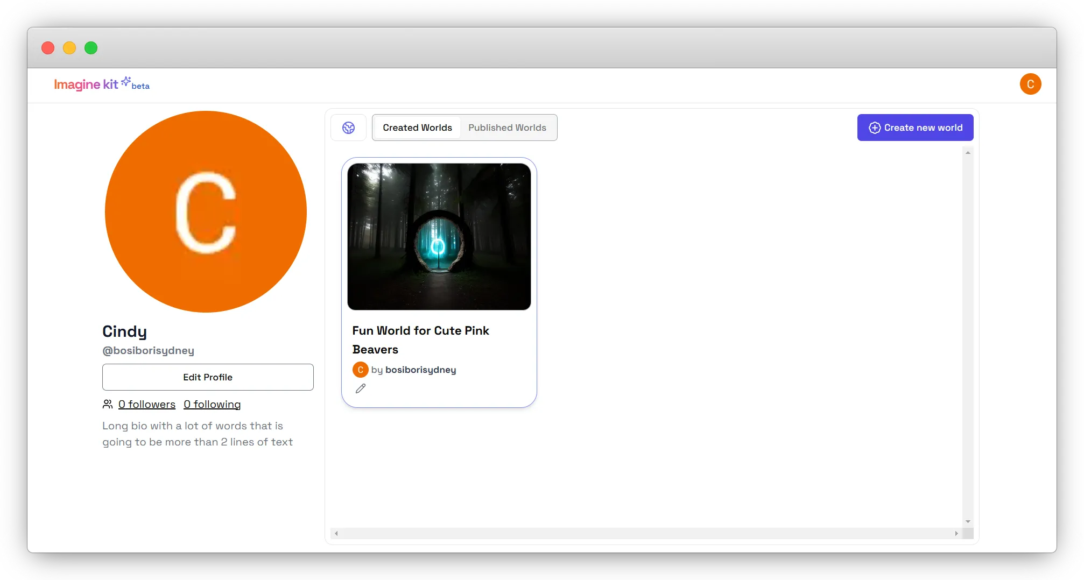The height and width of the screenshot is (580, 1084).
Task: Click the horizontal scrollbar left arrow
Action: (336, 533)
